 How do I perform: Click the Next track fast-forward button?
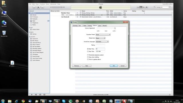click(x=42, y=7)
